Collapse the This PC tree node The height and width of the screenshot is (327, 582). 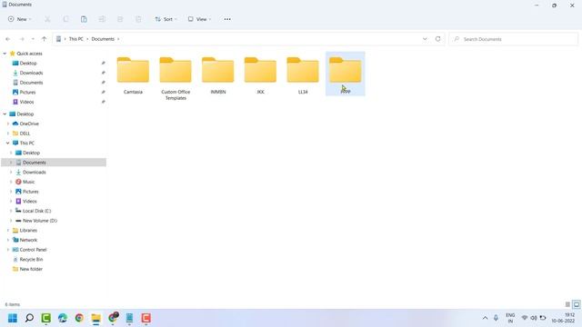coord(8,143)
